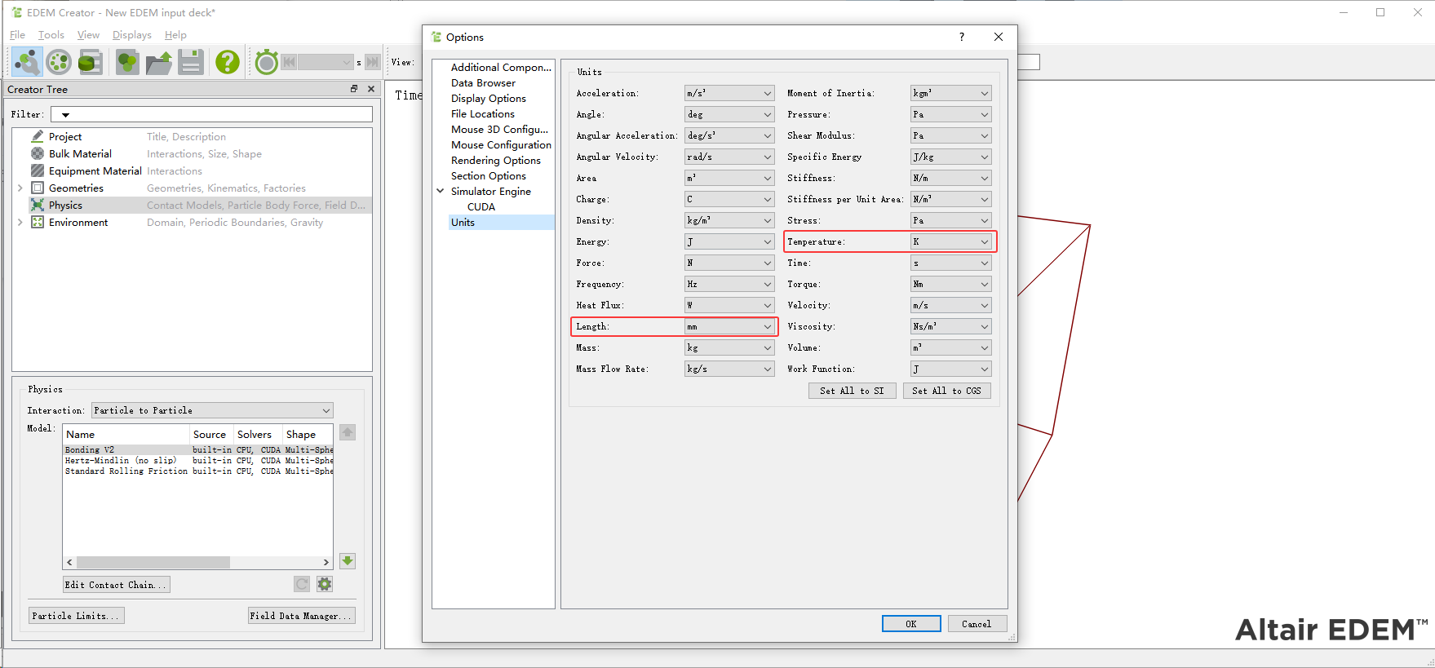Screen dimensions: 1435x668
Task: Switch to the Simulator mode icon
Action: (x=59, y=62)
